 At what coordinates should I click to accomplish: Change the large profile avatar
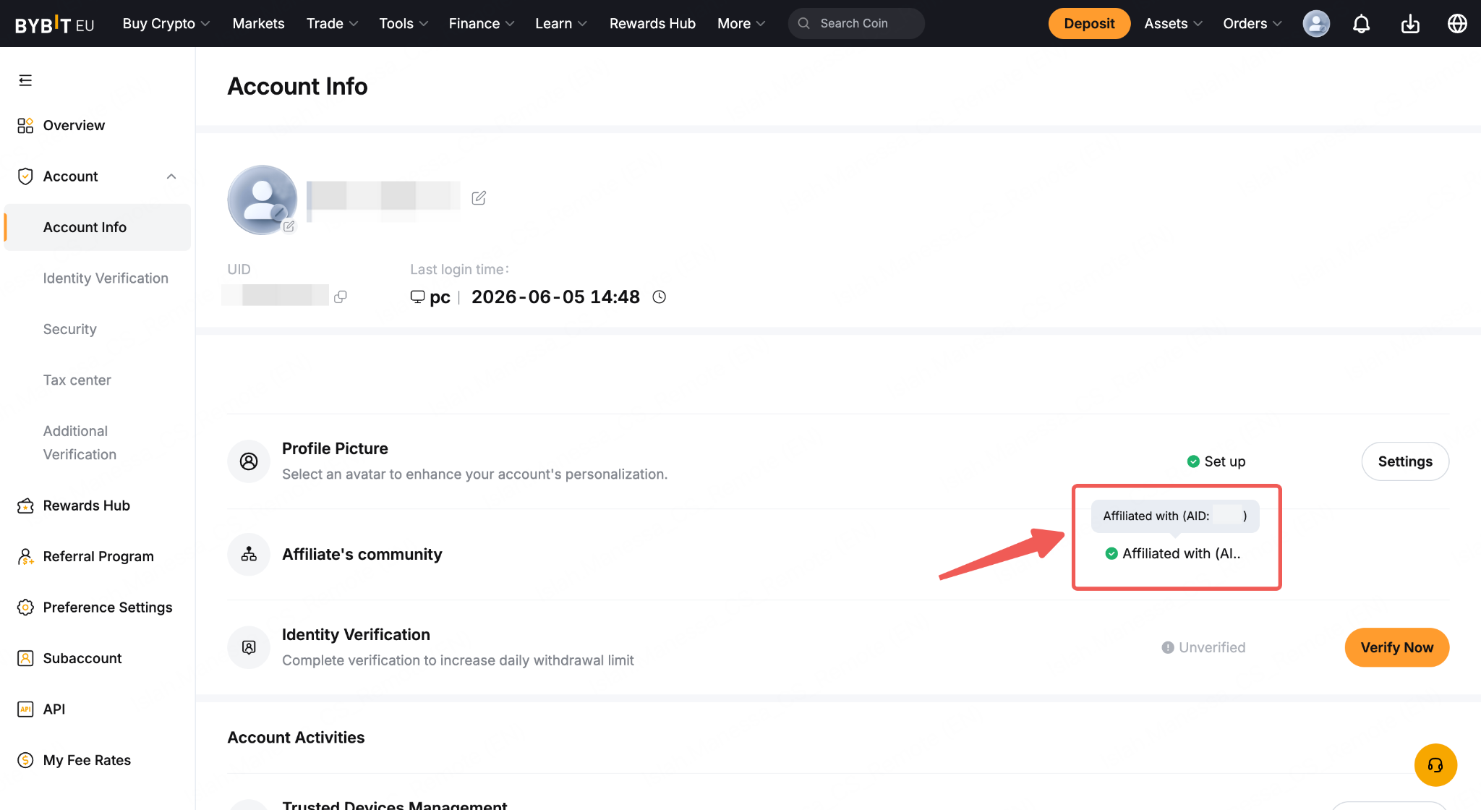coord(263,200)
